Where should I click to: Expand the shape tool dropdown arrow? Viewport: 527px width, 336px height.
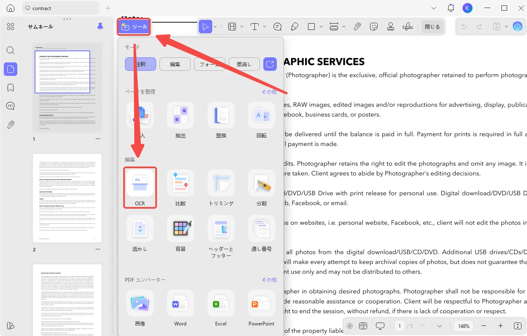coord(322,27)
